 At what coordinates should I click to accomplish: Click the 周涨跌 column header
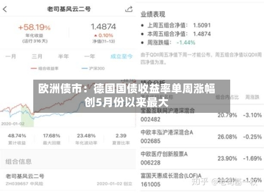[252, 97]
